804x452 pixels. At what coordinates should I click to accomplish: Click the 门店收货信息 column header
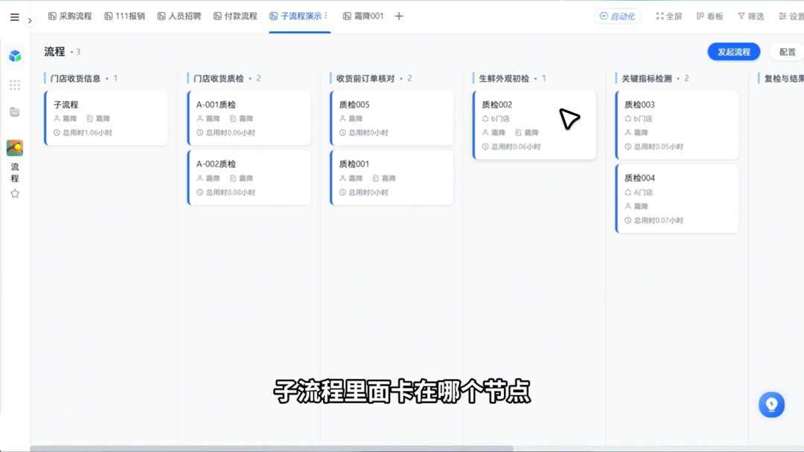pos(75,78)
